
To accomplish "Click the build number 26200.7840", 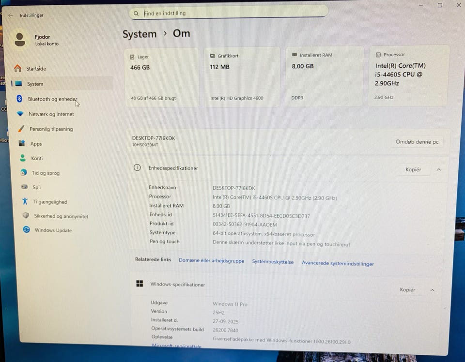I will [226, 330].
